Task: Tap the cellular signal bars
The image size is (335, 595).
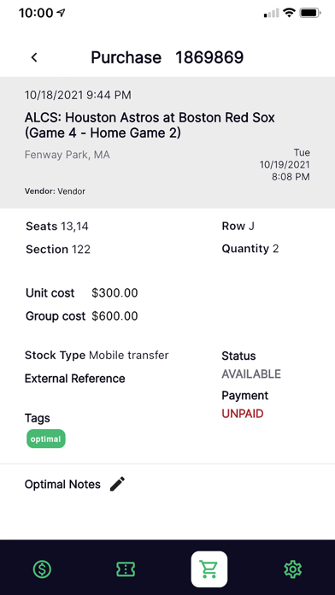Action: pyautogui.click(x=271, y=14)
